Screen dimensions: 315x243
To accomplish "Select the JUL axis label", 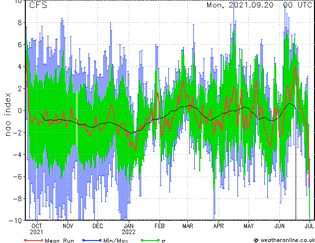I will coord(310,226).
